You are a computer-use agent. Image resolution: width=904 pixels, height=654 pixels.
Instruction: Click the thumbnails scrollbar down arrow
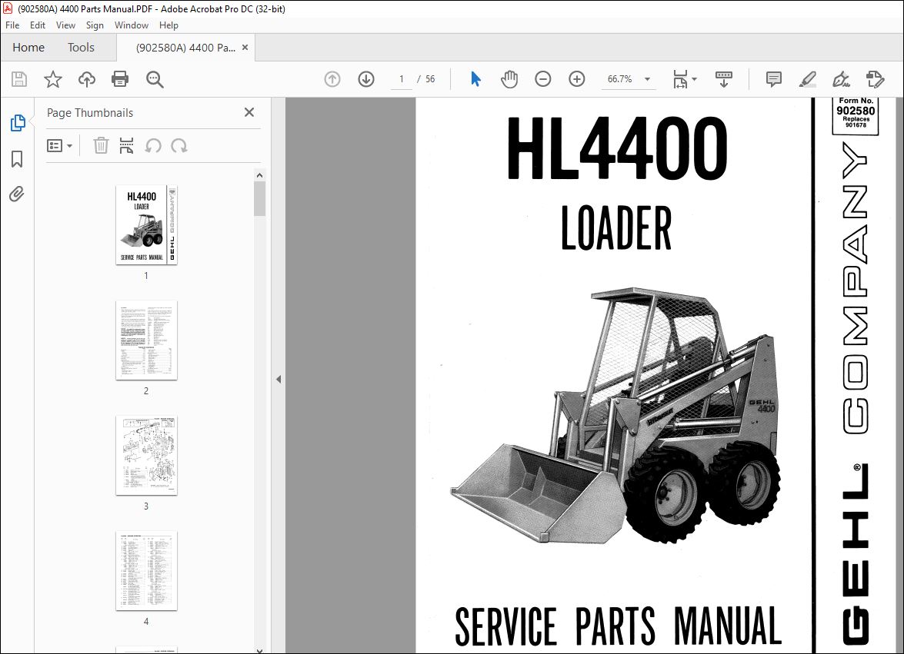(x=259, y=650)
